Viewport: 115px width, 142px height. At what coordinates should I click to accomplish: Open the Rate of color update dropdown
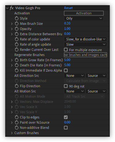[x=85, y=39]
